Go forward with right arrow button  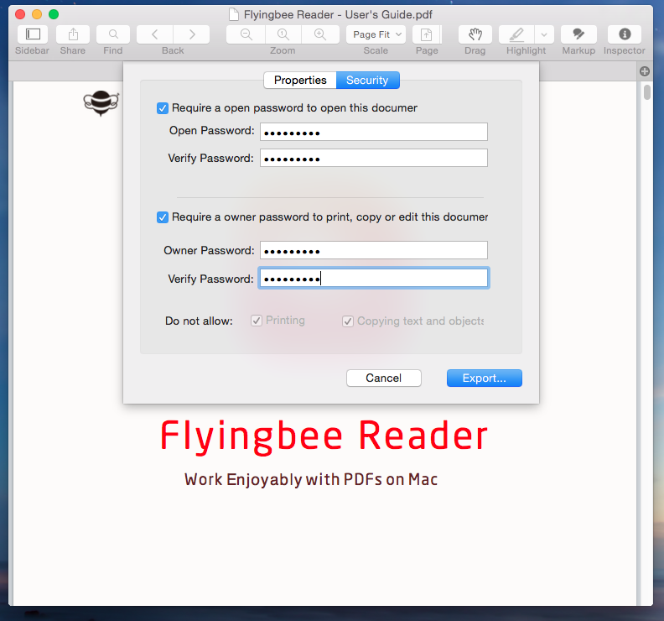click(x=192, y=34)
